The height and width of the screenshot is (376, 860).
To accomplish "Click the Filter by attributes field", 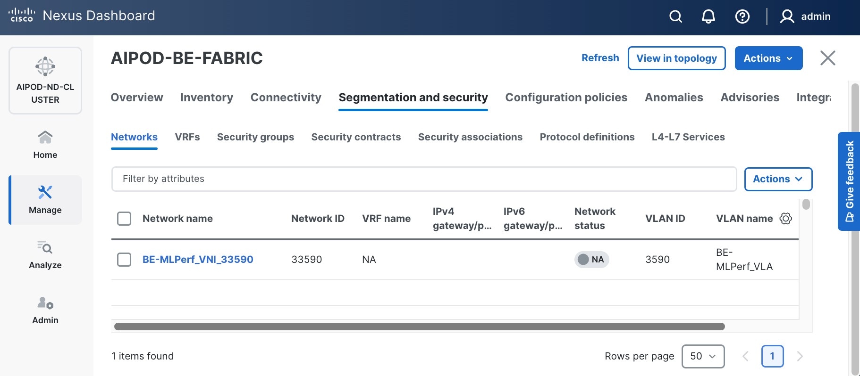I will click(424, 179).
